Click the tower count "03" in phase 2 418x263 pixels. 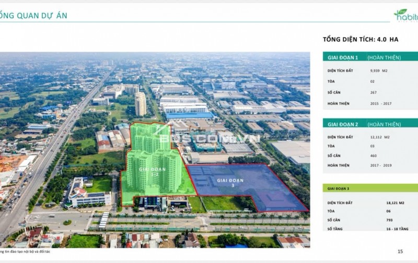pos(372,146)
